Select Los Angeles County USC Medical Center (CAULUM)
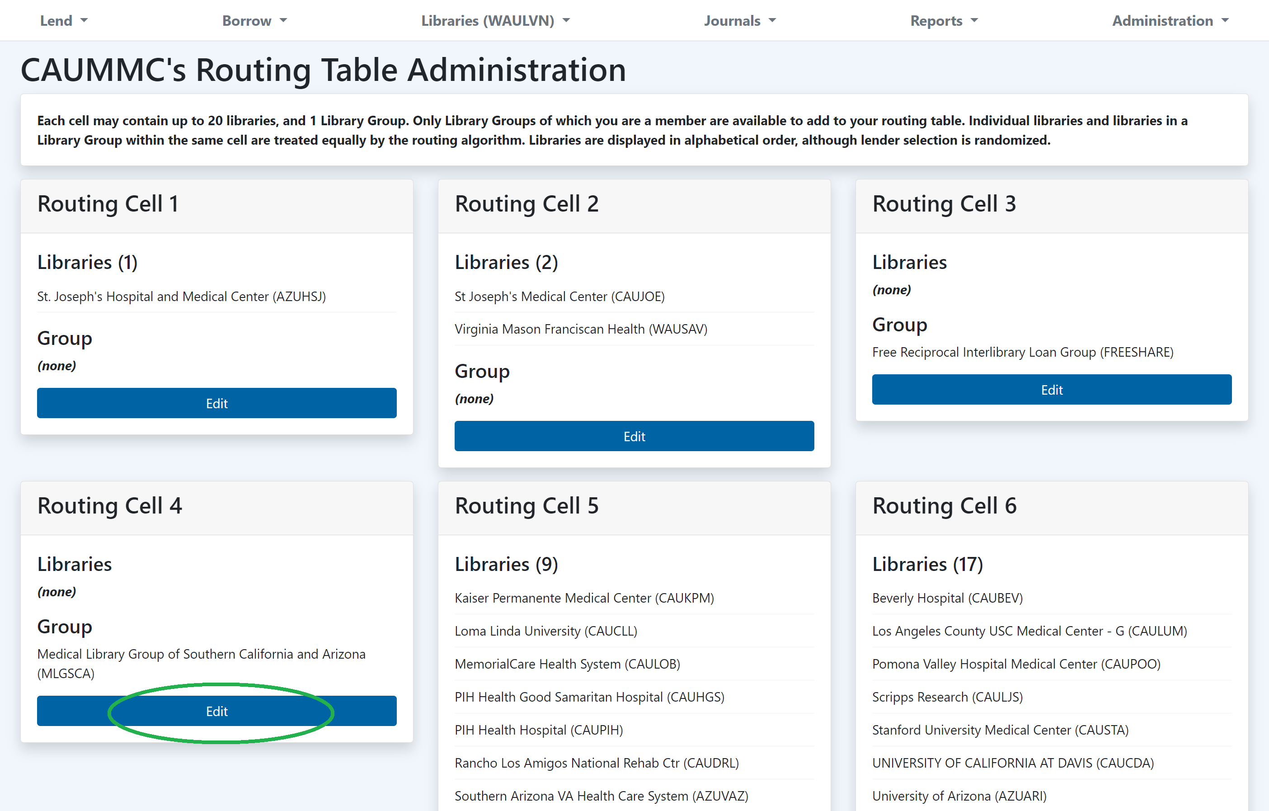The width and height of the screenshot is (1269, 811). coord(1029,631)
